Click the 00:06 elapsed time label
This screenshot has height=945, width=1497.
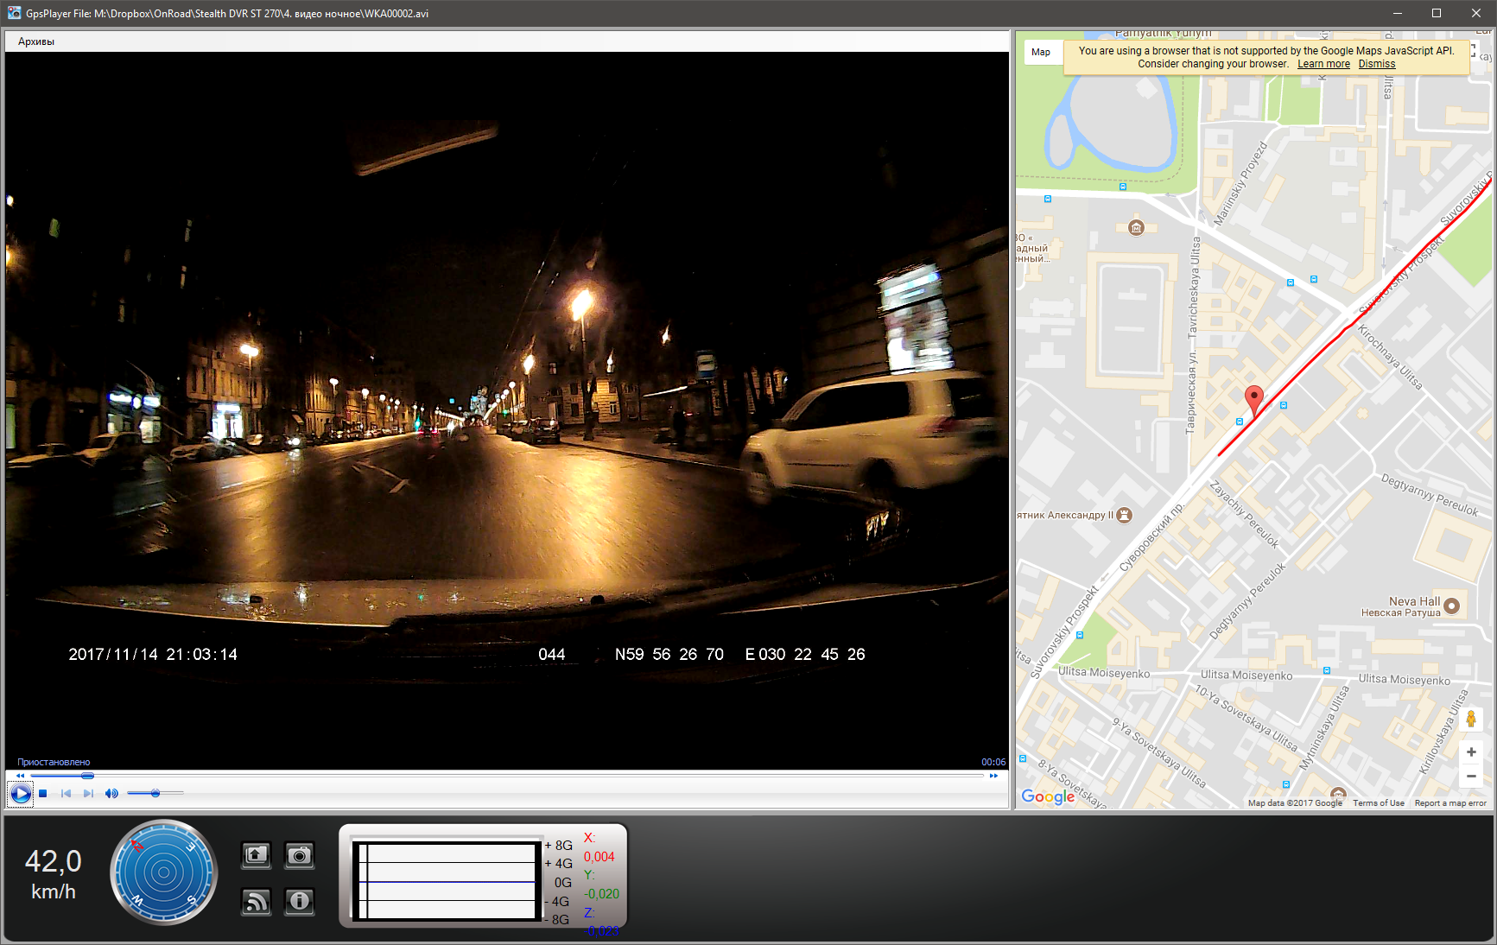(993, 762)
